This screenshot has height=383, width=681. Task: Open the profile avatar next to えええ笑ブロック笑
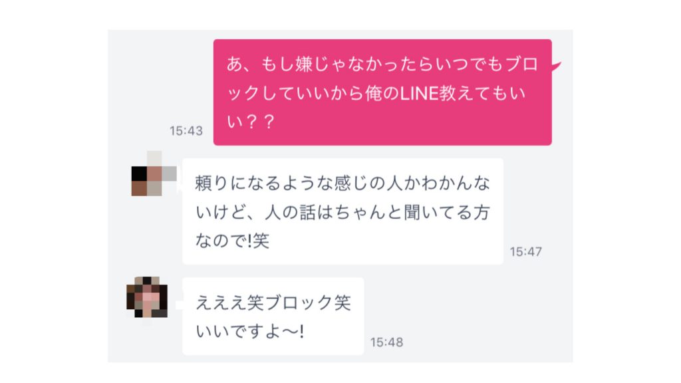pos(147,297)
